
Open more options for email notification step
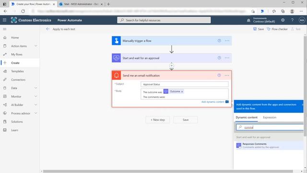tap(227, 75)
